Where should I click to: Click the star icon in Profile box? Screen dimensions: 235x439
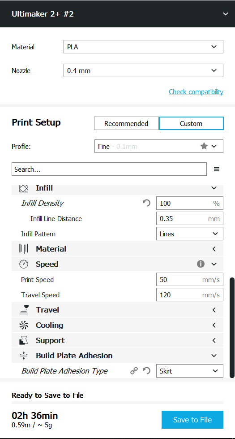[x=204, y=146]
